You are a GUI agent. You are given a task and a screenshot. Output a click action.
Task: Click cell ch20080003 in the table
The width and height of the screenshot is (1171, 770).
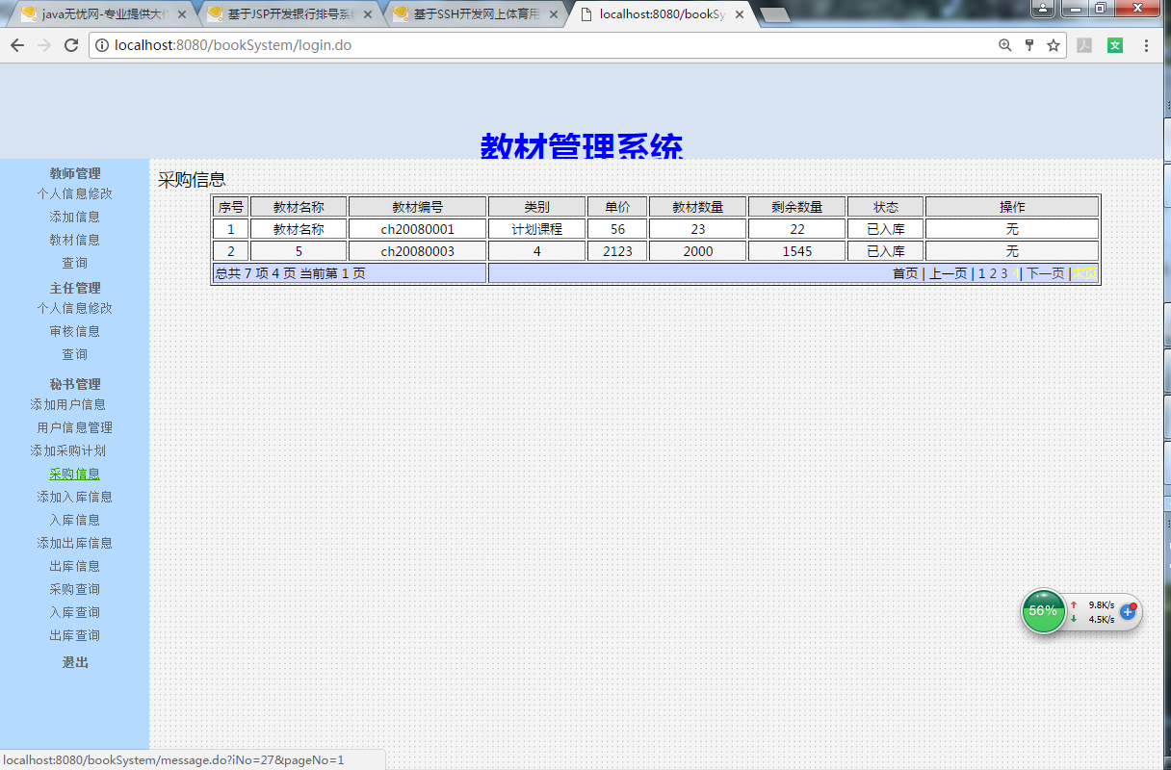pos(418,251)
